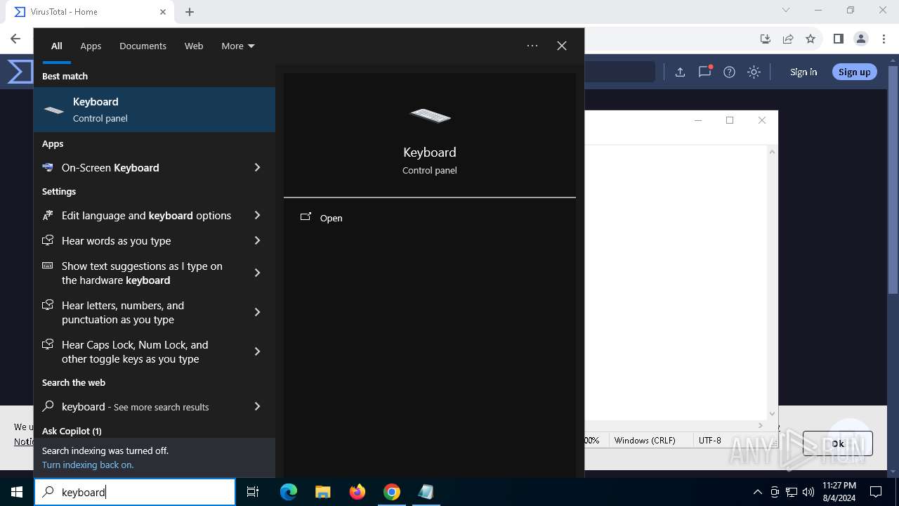
Task: Launch Firefox from the taskbar
Action: click(x=357, y=492)
